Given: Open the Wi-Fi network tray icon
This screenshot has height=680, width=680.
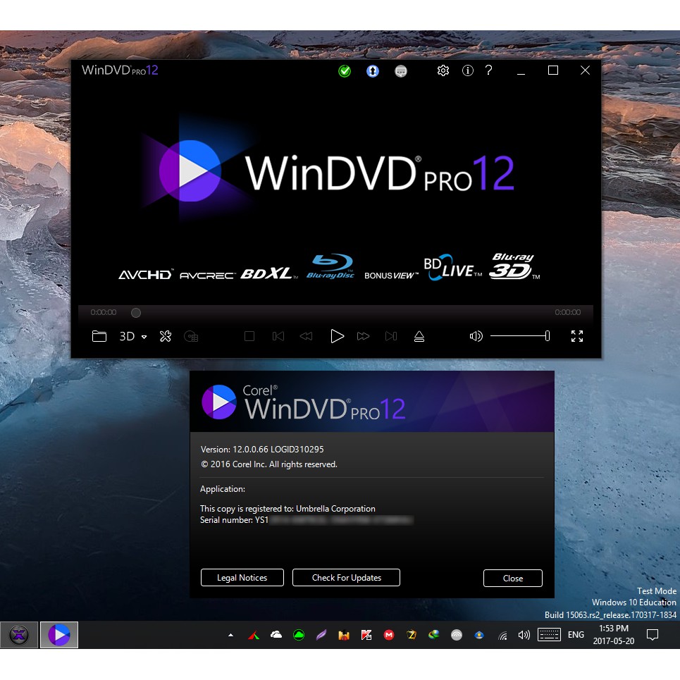Looking at the screenshot, I should [502, 636].
